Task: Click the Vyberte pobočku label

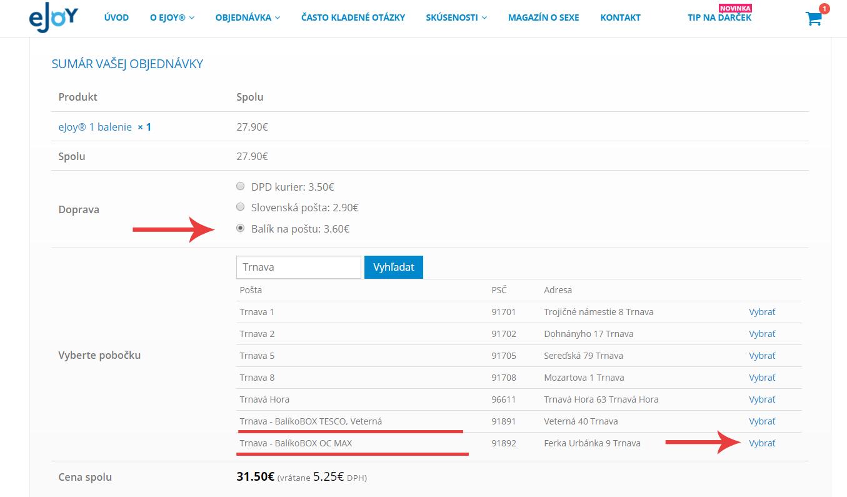Action: pyautogui.click(x=99, y=355)
